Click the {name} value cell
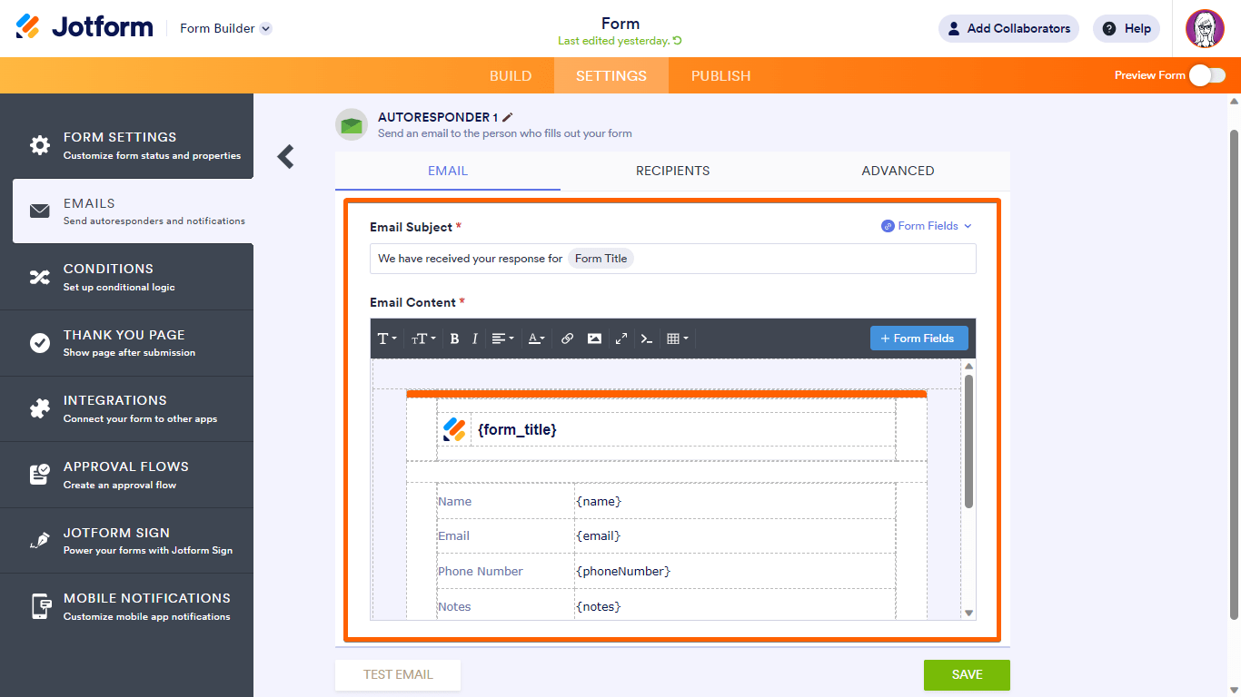Screen dimensions: 1241x697 (x=735, y=501)
